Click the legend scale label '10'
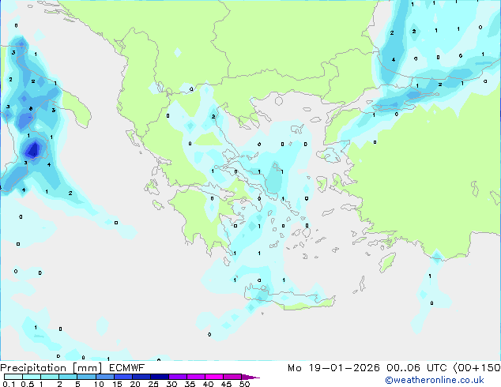The width and height of the screenshot is (501, 387). pyautogui.click(x=99, y=384)
